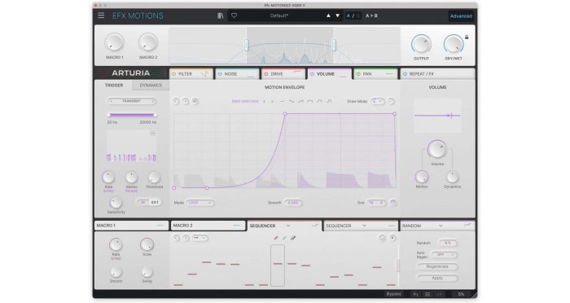
Task: Open the Mode LOOP dropdown
Action: [200, 203]
